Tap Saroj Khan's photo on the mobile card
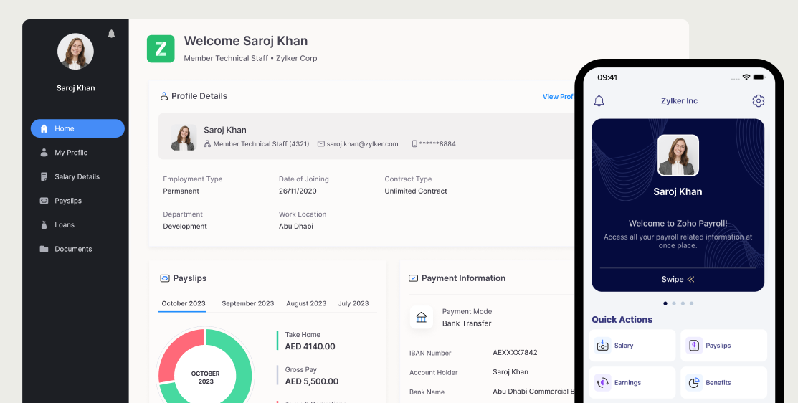The image size is (798, 403). click(x=678, y=155)
